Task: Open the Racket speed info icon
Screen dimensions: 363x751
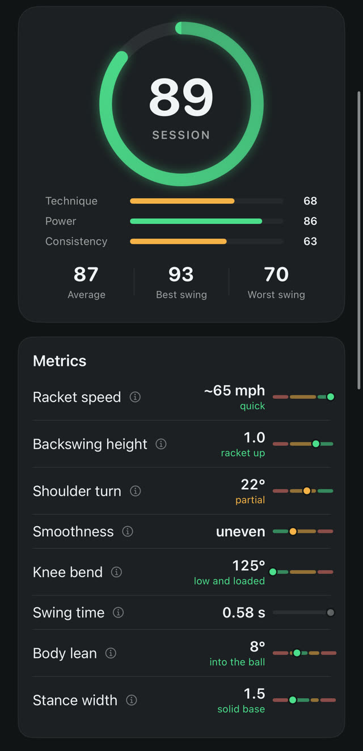Action: pyautogui.click(x=135, y=397)
